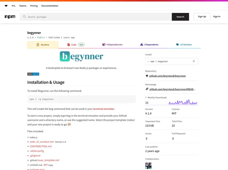Open the CONTRIBUTING.md link
This screenshot has height=170, width=228.
pos(40,146)
